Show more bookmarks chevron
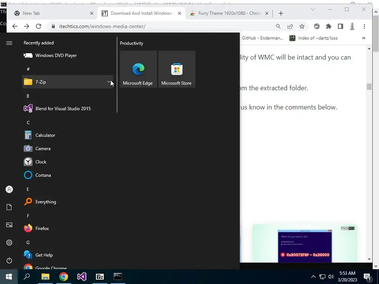Viewport: 379px width, 284px height. point(363,38)
